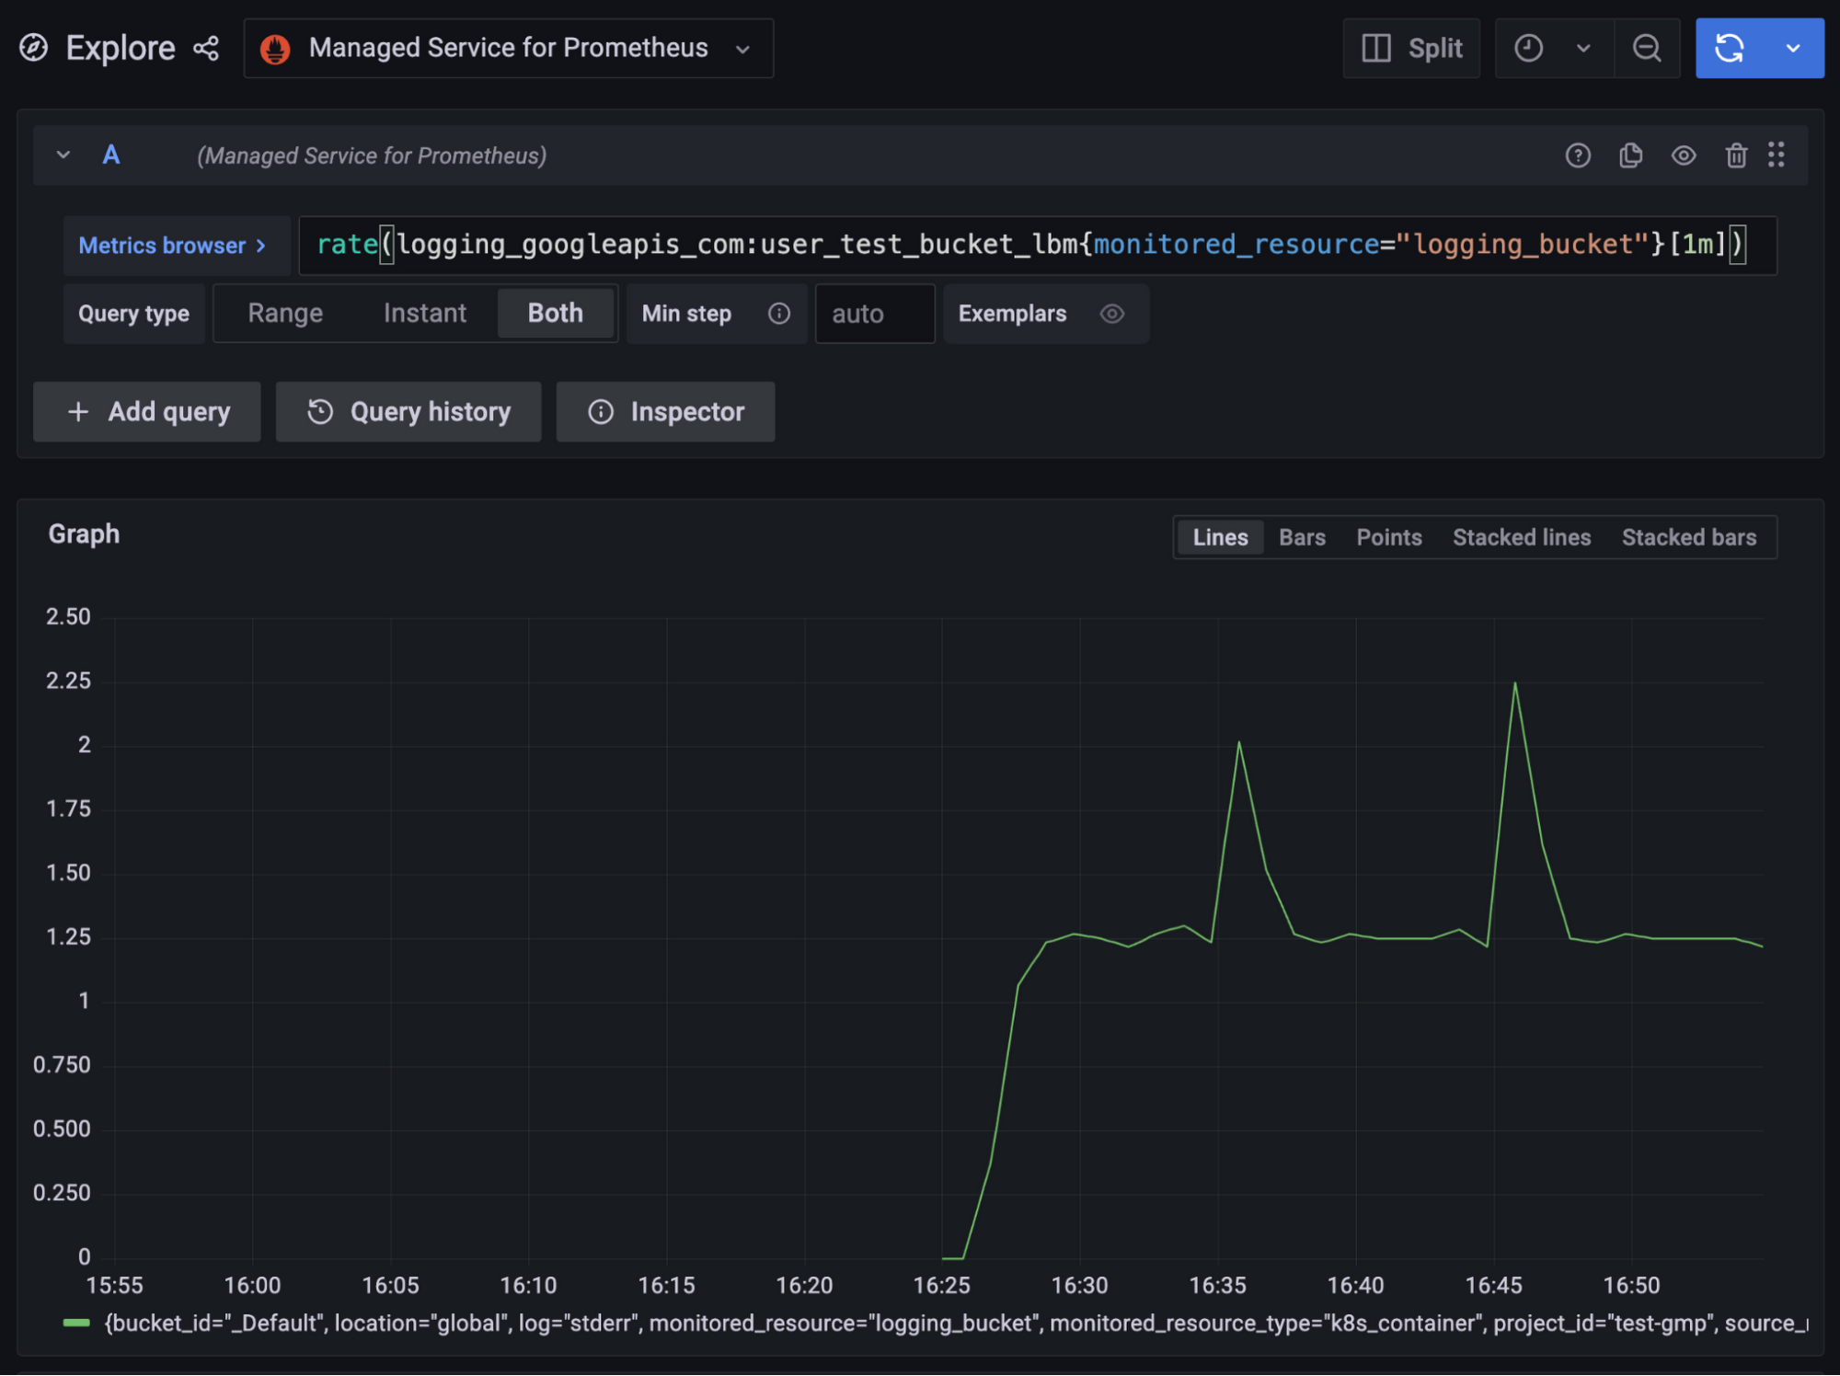Collapse query row A

pos(63,155)
